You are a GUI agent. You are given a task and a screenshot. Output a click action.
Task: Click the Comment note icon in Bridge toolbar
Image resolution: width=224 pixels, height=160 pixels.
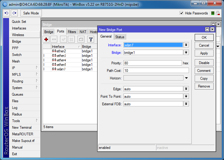pos(81,39)
